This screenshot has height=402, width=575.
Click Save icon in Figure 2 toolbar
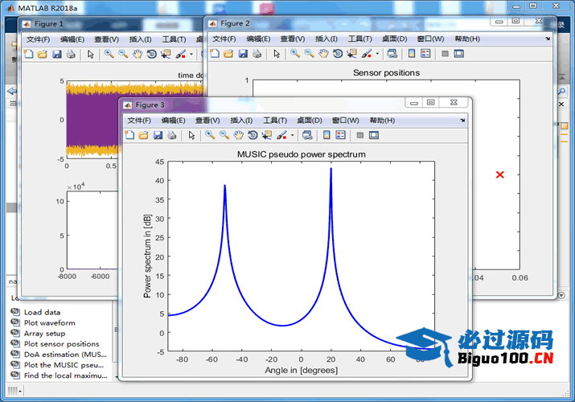point(243,54)
